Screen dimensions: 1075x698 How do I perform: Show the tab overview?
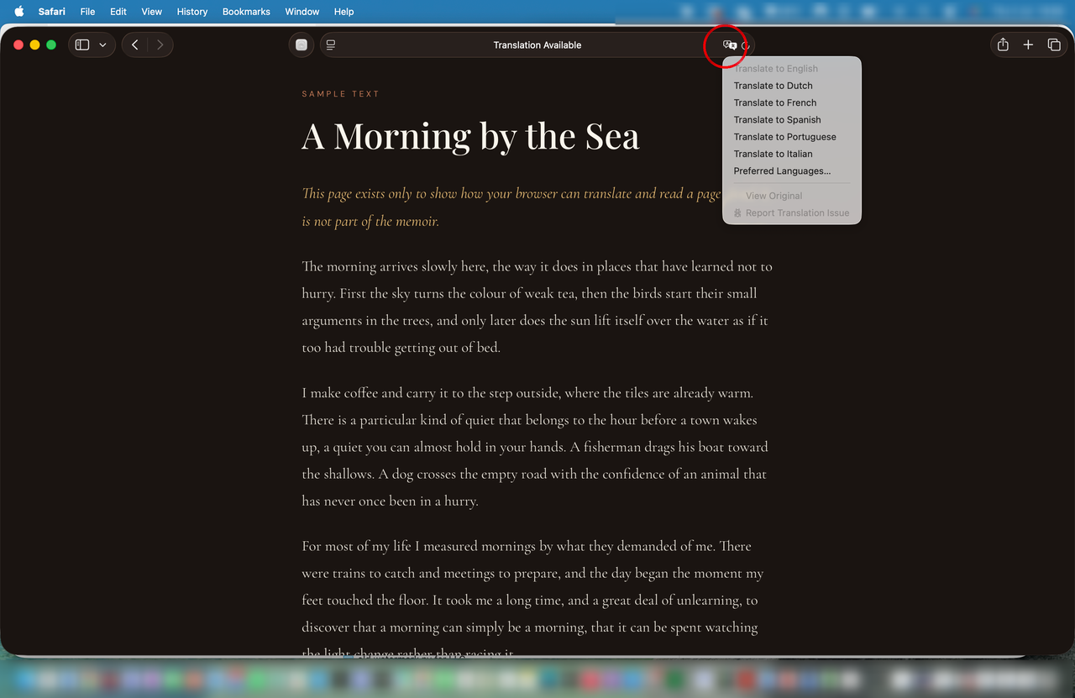1054,45
